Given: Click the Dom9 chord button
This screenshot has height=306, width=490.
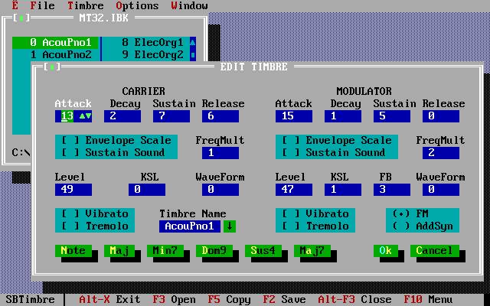Looking at the screenshot, I should coord(214,251).
